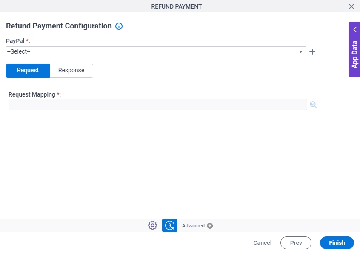This screenshot has height=253, width=360.
Task: Open the Refund Payment Configuration info icon
Action: coord(119,26)
